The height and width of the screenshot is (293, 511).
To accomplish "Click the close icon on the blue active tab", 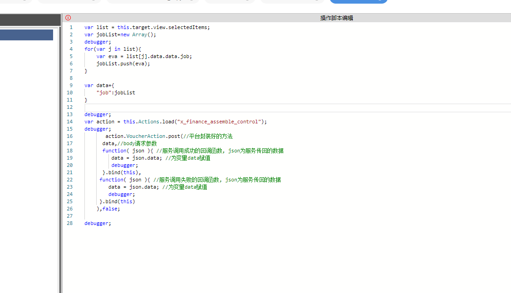I will (380, 2).
